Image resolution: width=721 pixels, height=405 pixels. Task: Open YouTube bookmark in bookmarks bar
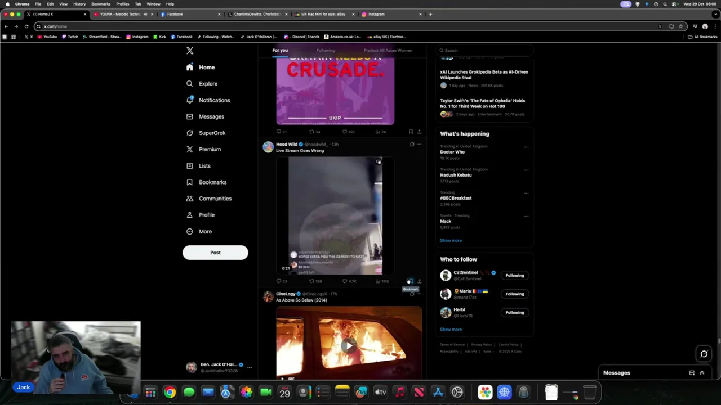[x=47, y=37]
